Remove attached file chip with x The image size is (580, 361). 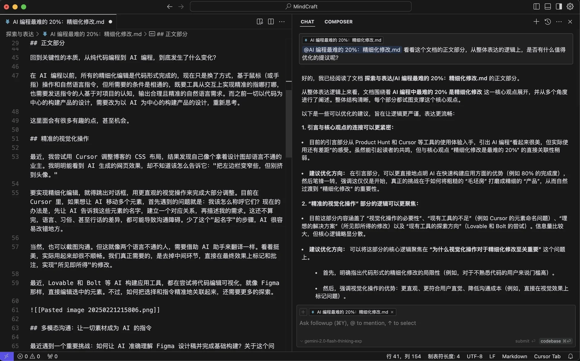tap(392, 312)
